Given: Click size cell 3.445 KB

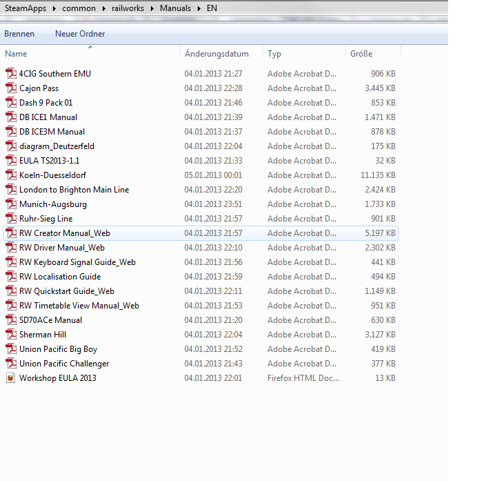Looking at the screenshot, I should tap(380, 88).
